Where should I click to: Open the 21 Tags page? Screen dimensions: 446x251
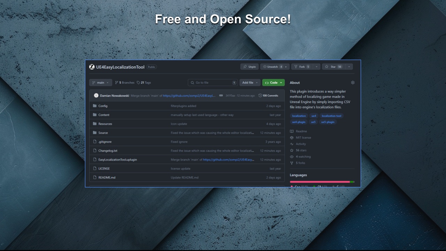tap(145, 82)
